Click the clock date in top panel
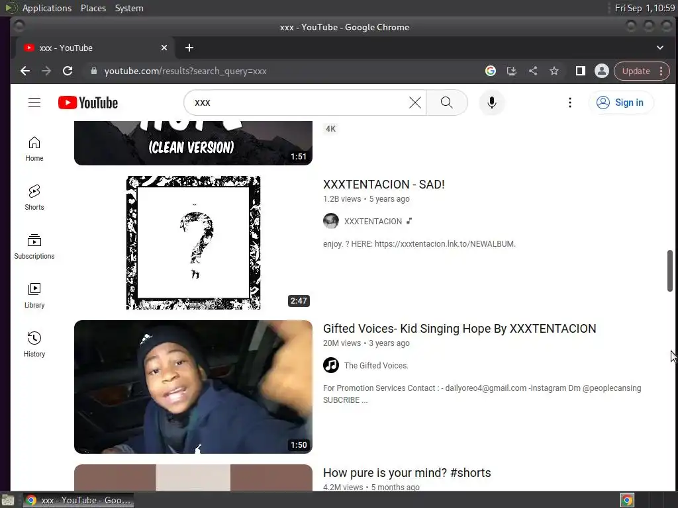The height and width of the screenshot is (508, 678). pos(645,8)
